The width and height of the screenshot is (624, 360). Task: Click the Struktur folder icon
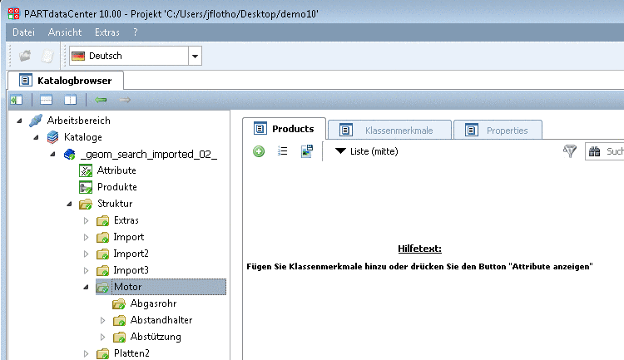(x=86, y=204)
